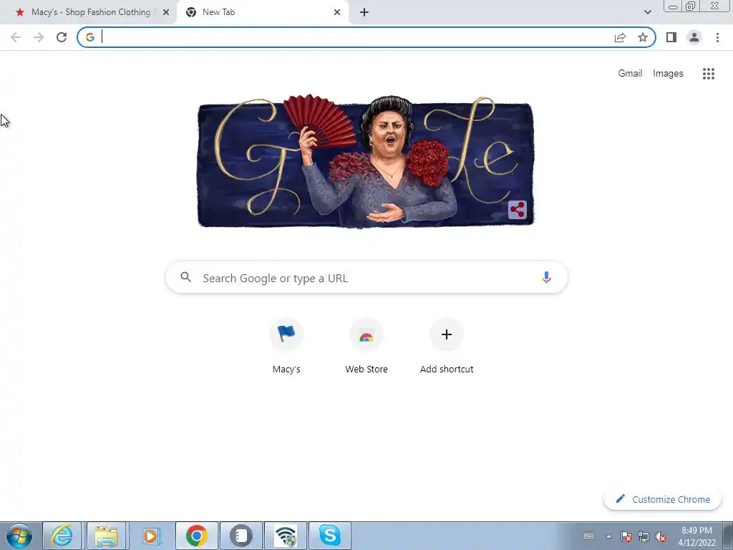
Task: Share this page icon in address bar
Action: (x=620, y=37)
